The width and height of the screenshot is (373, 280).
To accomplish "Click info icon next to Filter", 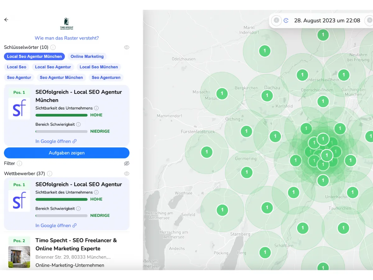I will point(19,163).
